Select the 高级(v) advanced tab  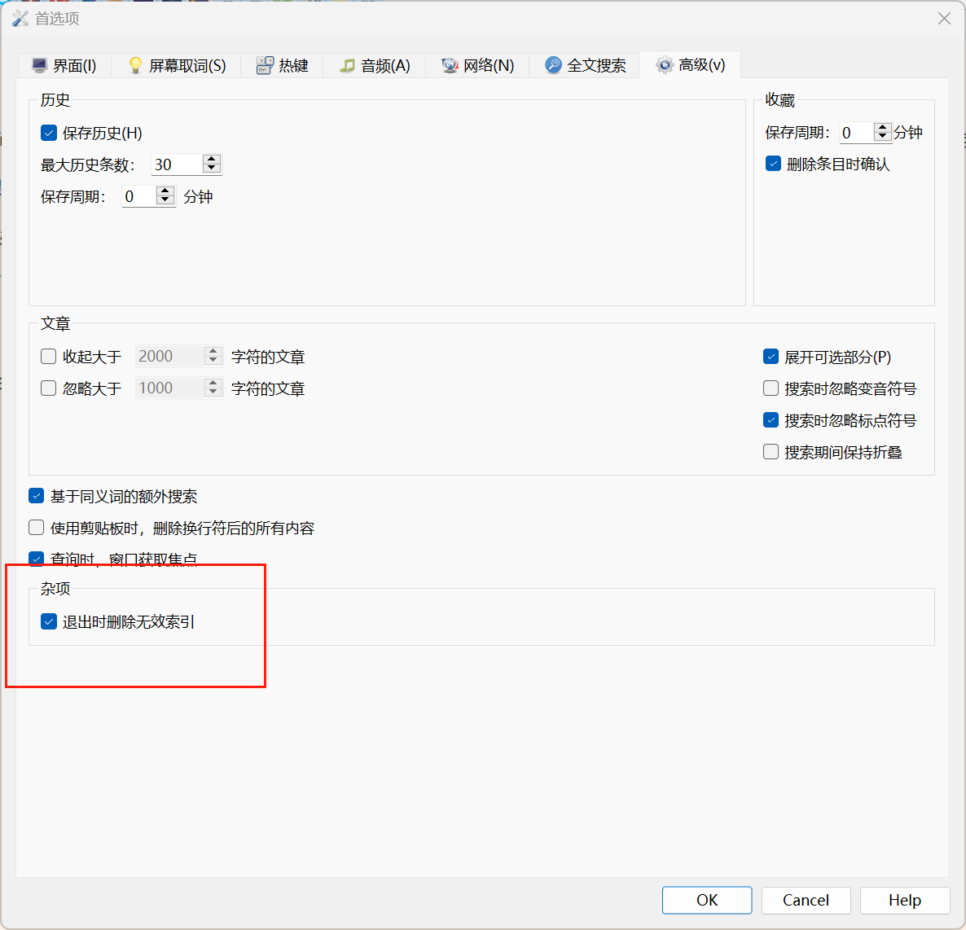pos(690,64)
